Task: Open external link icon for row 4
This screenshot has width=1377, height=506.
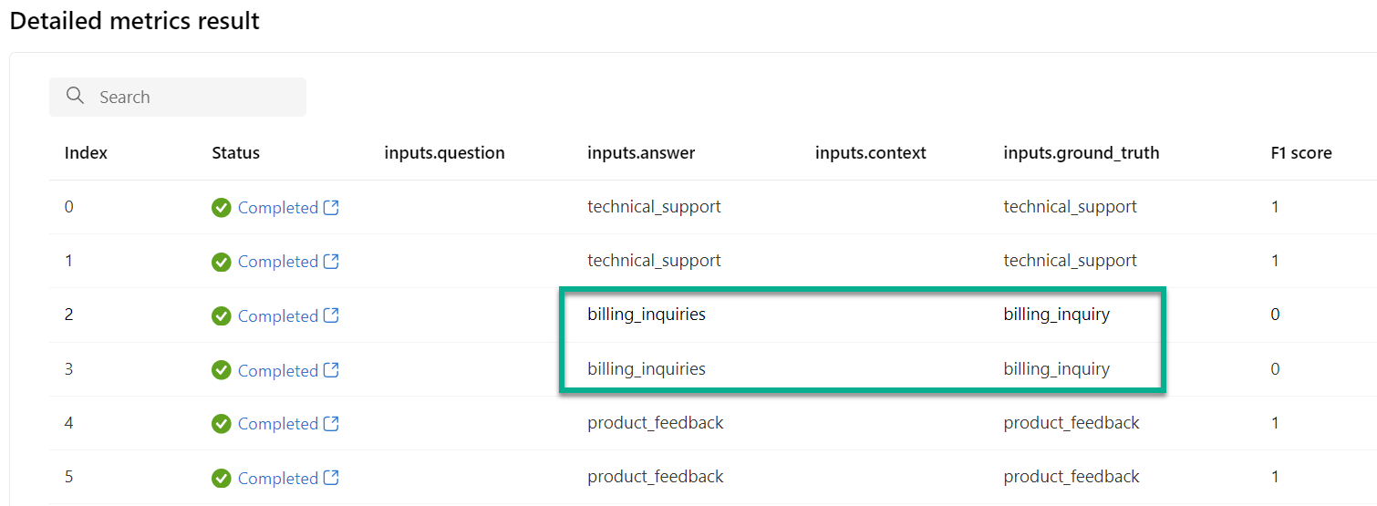Action: (331, 424)
